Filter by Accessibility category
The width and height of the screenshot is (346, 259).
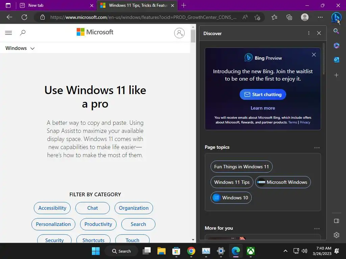[52, 208]
